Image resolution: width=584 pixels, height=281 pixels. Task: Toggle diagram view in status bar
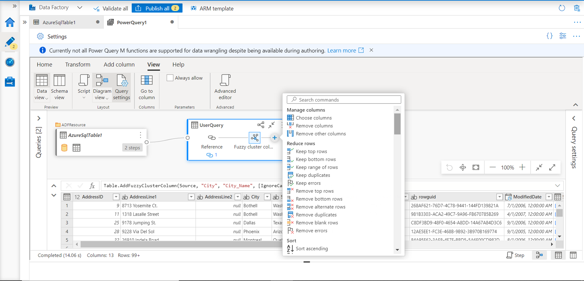tap(539, 255)
